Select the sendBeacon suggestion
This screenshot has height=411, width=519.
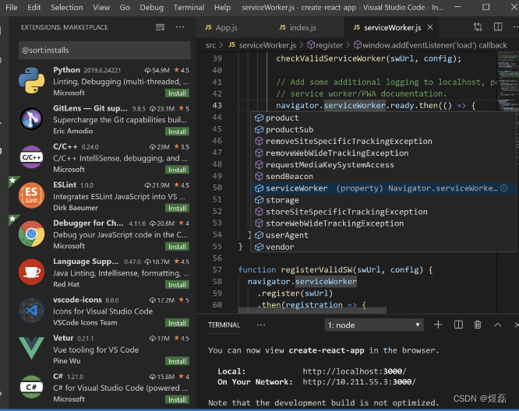pyautogui.click(x=383, y=177)
